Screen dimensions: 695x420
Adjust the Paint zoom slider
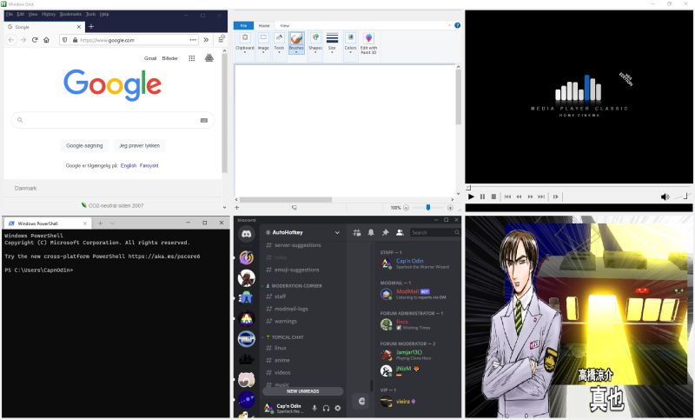coord(427,208)
